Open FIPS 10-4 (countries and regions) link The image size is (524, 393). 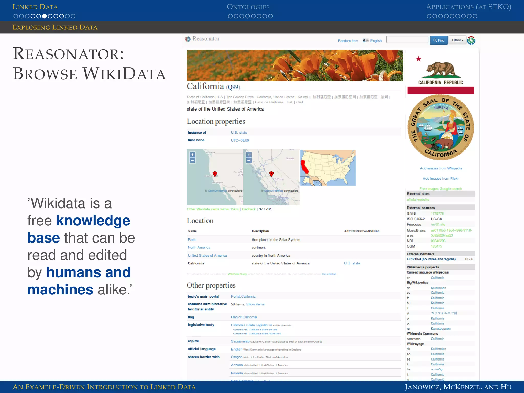[x=431, y=259]
